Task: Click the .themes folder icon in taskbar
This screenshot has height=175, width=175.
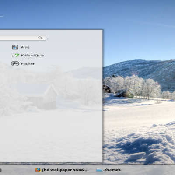Action: click(99, 170)
